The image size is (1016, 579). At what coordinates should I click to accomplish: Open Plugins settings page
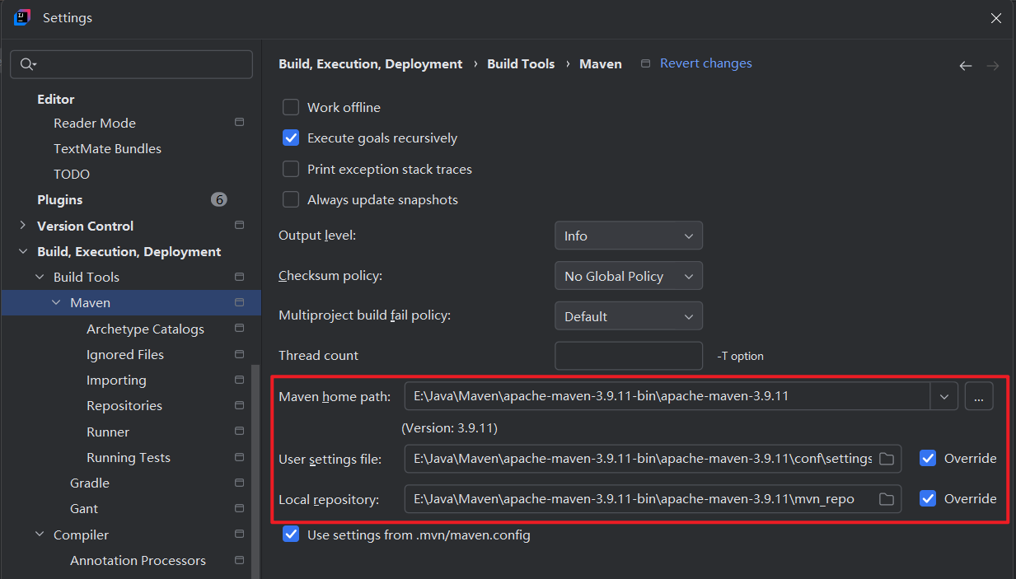pos(60,199)
